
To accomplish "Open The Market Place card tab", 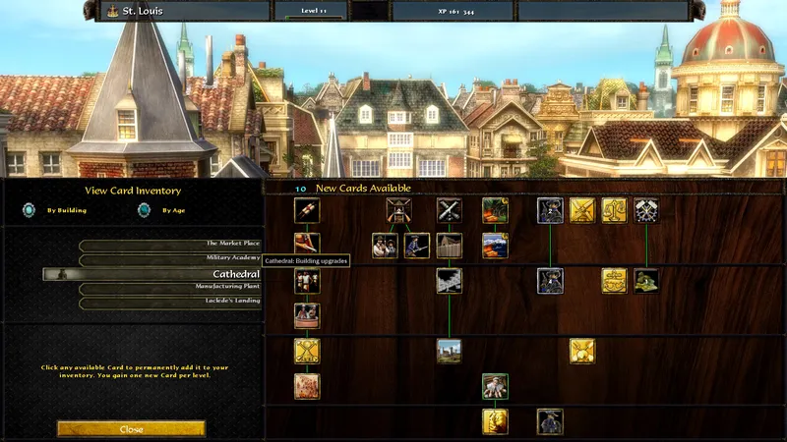I will pyautogui.click(x=170, y=244).
